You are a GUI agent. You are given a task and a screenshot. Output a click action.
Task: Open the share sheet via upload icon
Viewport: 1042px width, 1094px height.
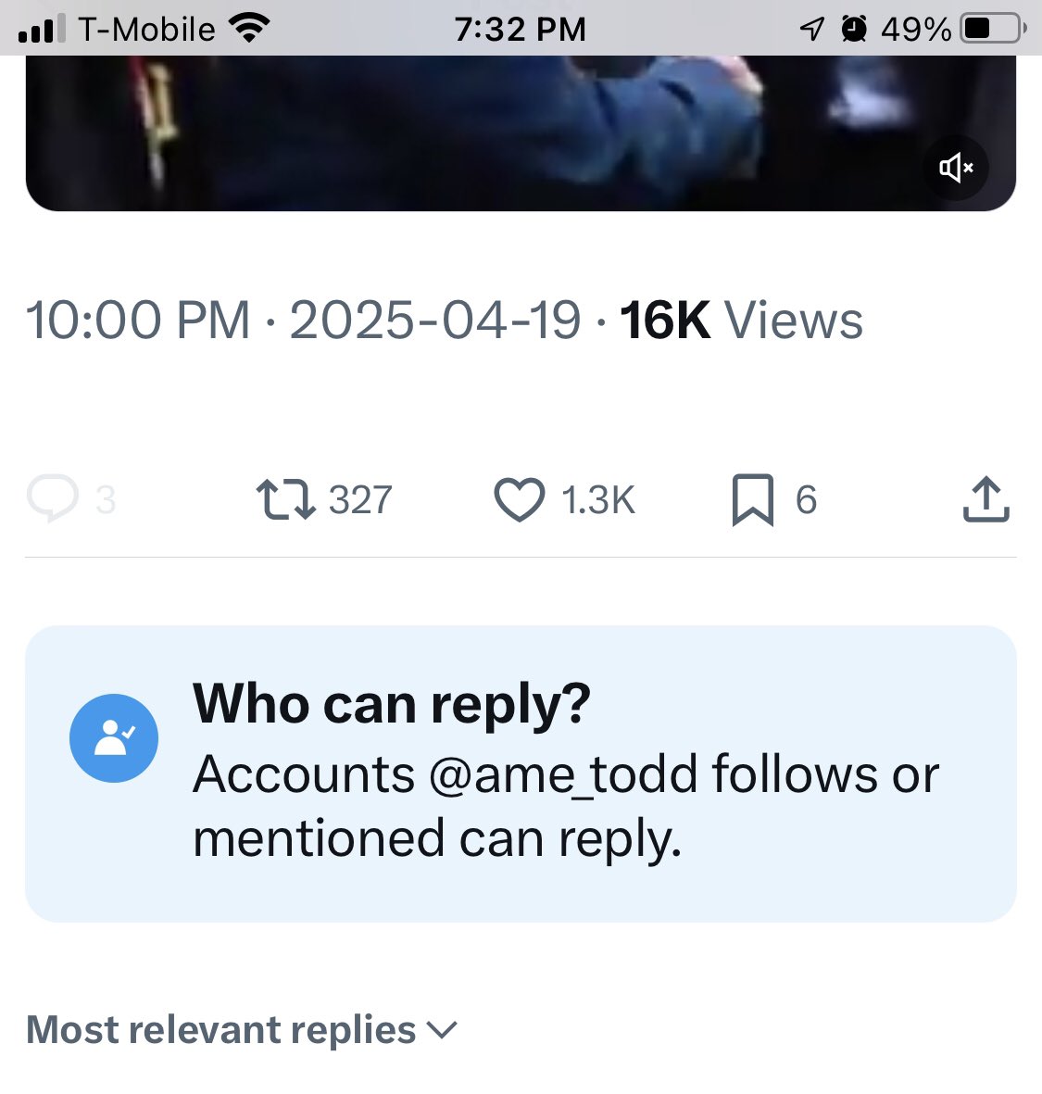coord(986,499)
